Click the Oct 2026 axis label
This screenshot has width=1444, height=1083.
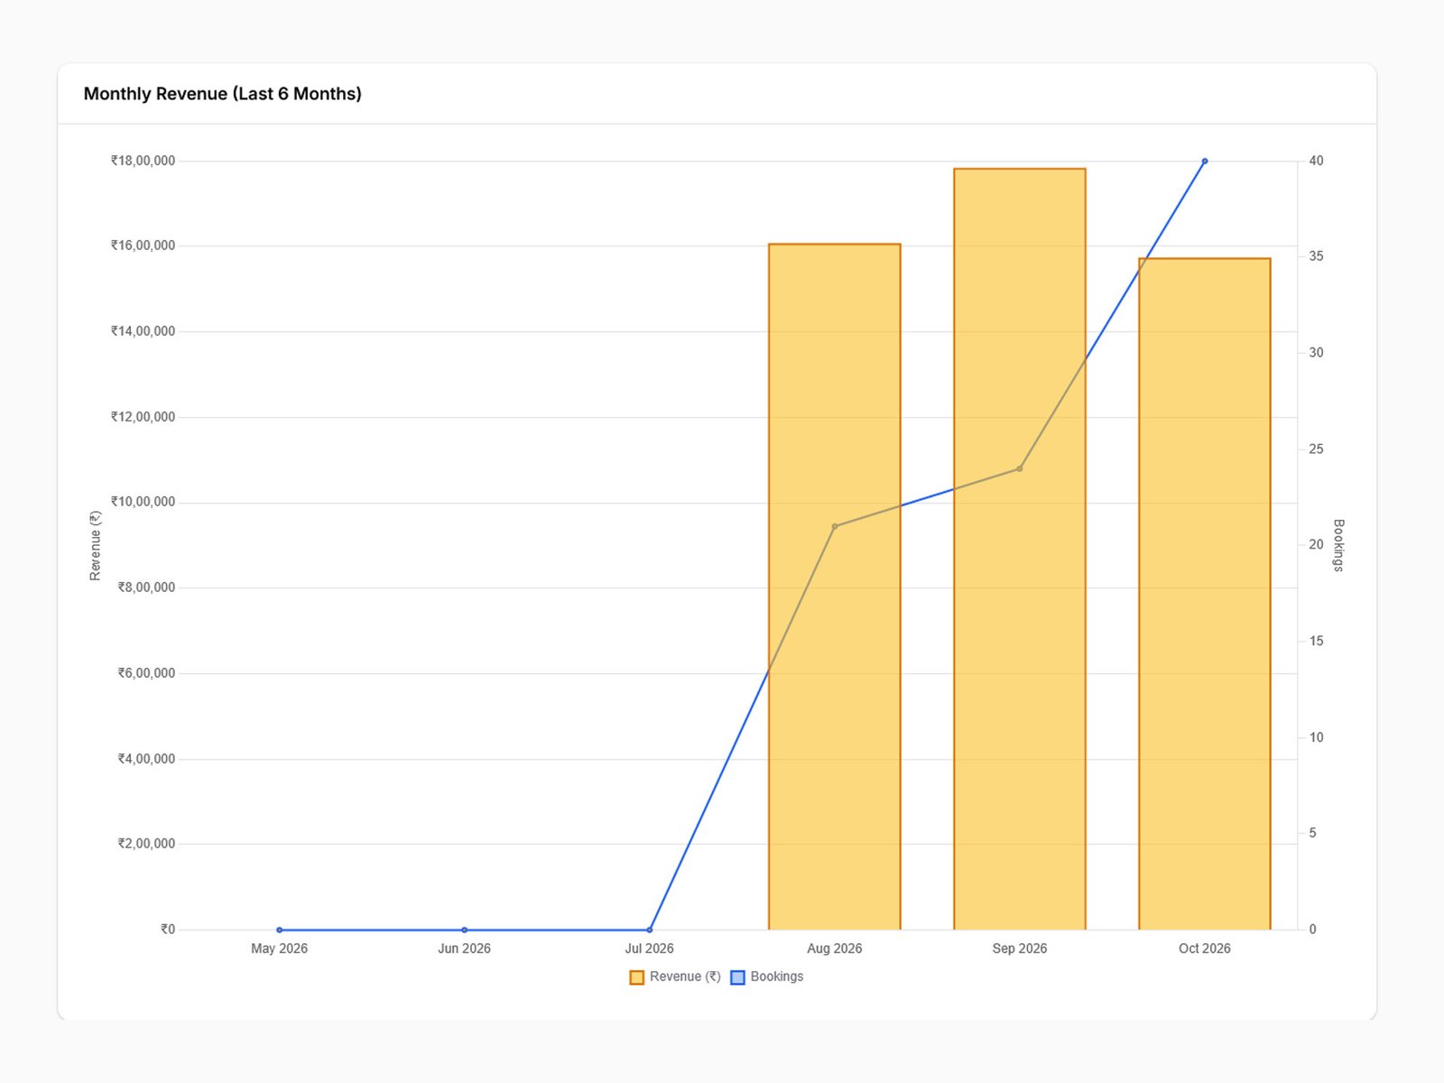click(x=1204, y=949)
